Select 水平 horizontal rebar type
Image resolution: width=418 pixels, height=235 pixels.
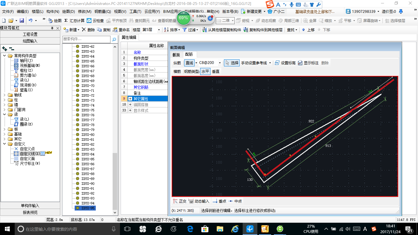pos(205,71)
